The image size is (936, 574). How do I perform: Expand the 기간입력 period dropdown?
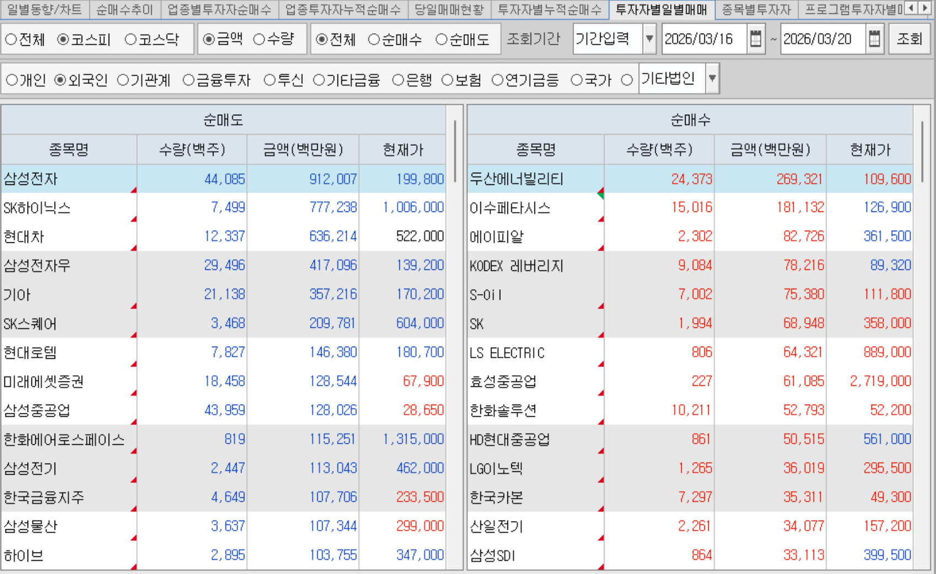[649, 39]
